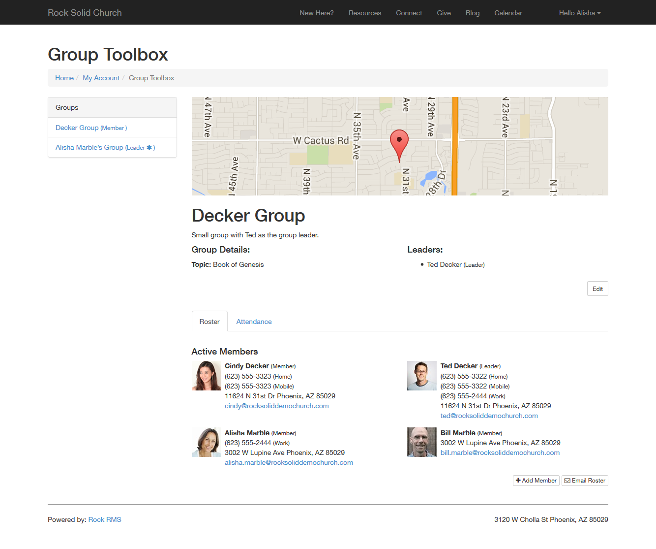Email cindy@rocksoliddemochurch.com address link
Image resolution: width=656 pixels, height=549 pixels.
coord(276,406)
